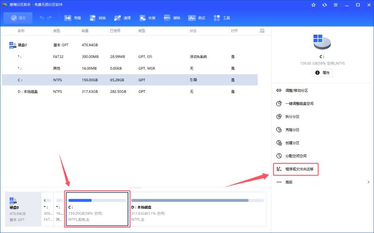This screenshot has width=374, height=233.
Task: Choose 调整/移动分区 in side panel
Action: (297, 90)
